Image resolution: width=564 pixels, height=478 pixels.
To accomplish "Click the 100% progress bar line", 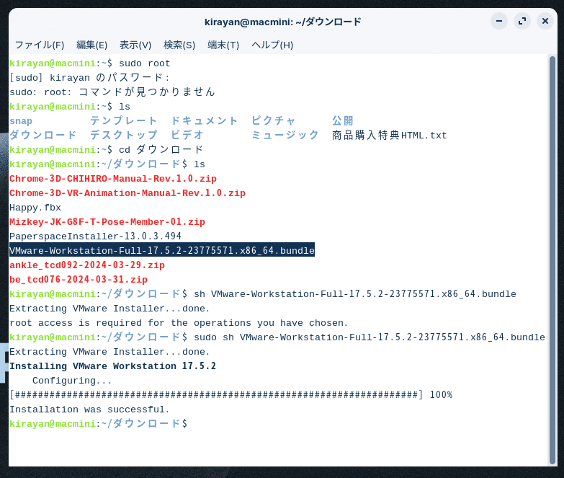I will tap(231, 395).
